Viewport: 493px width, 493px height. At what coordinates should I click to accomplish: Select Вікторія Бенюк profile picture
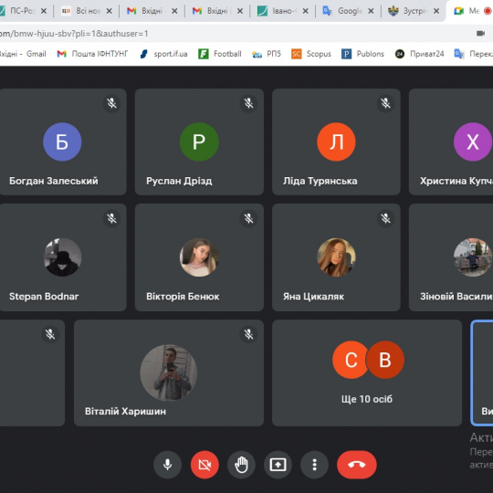click(x=199, y=257)
